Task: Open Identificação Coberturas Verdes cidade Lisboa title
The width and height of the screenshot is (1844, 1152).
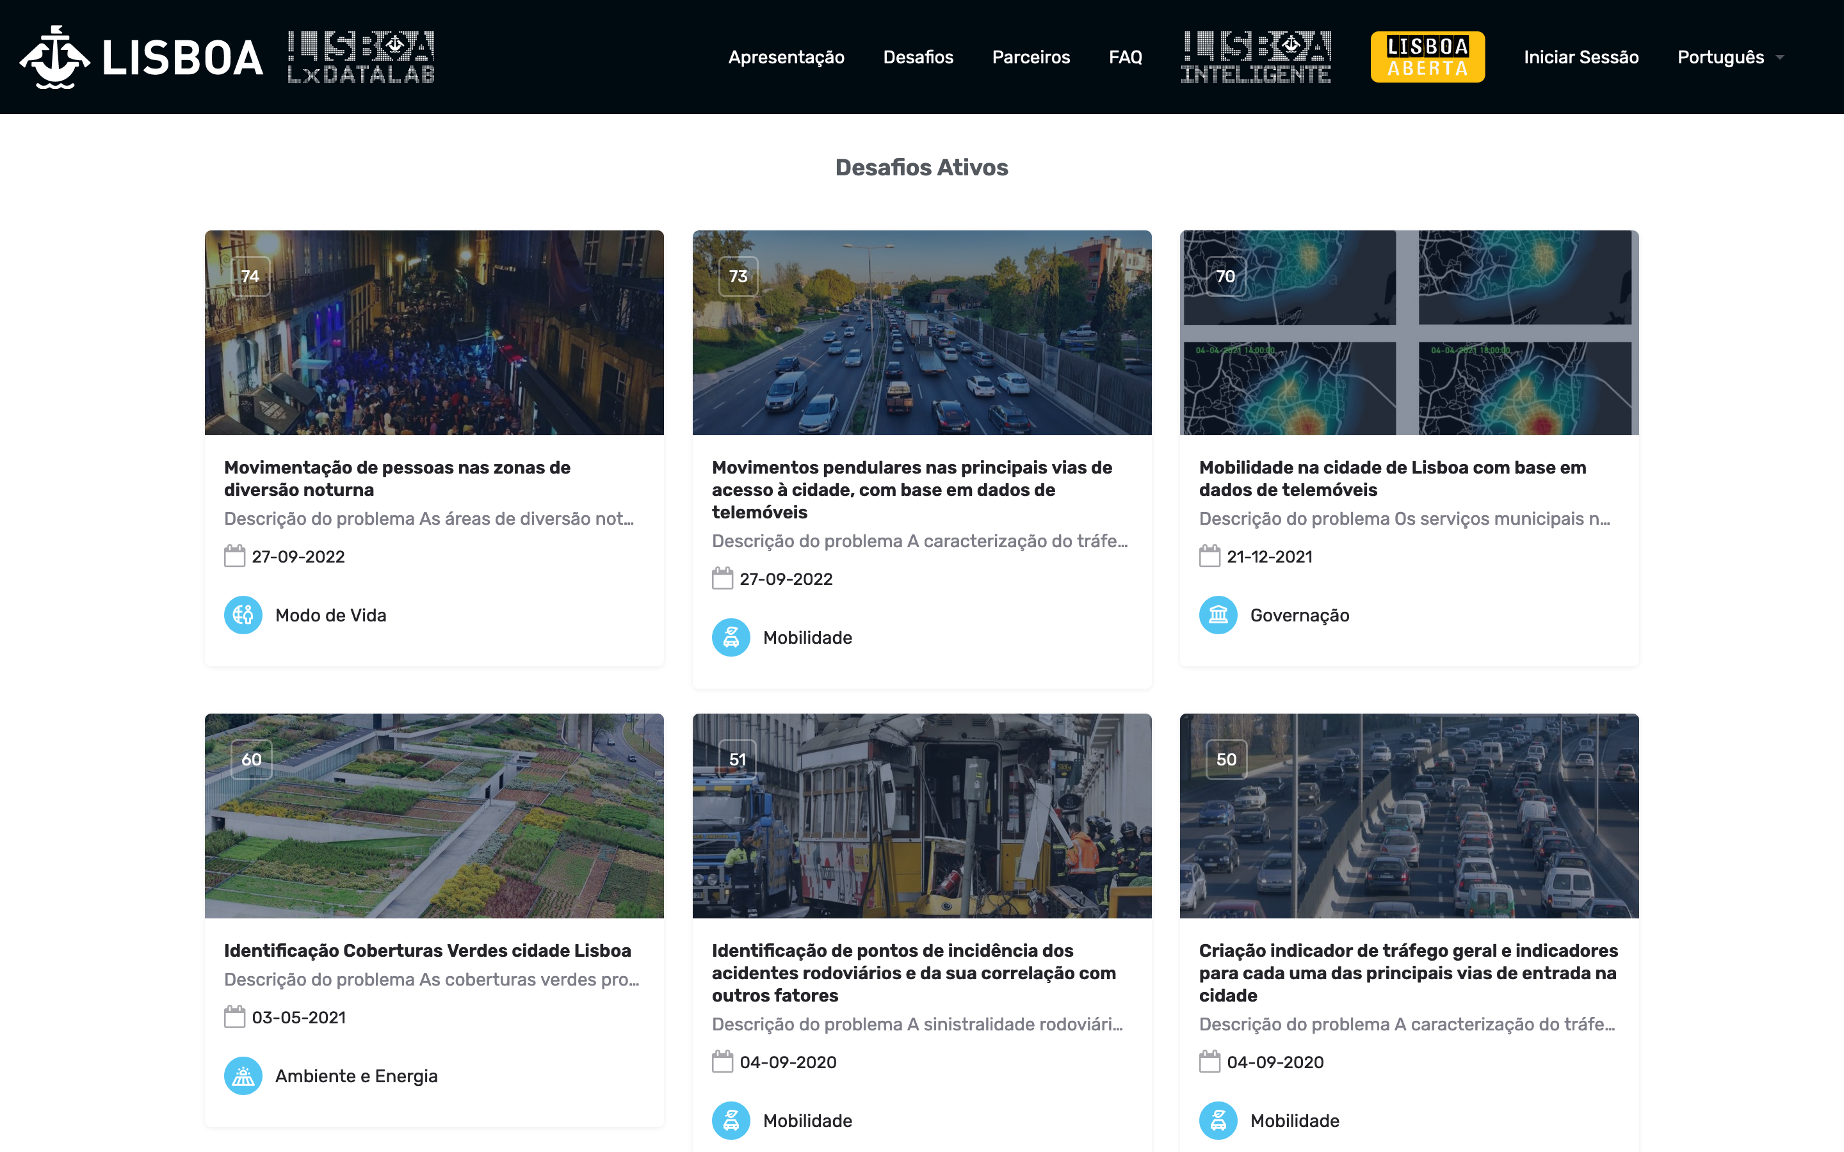Action: (428, 950)
